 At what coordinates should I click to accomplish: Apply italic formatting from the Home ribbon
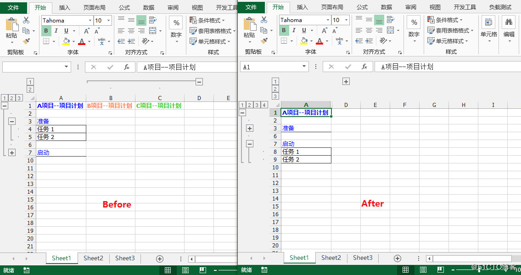pos(55,30)
